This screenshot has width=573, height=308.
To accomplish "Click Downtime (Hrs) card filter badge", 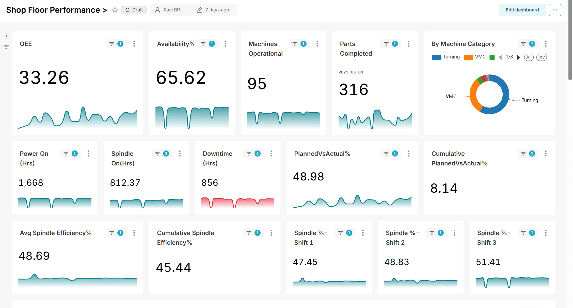I will point(258,153).
